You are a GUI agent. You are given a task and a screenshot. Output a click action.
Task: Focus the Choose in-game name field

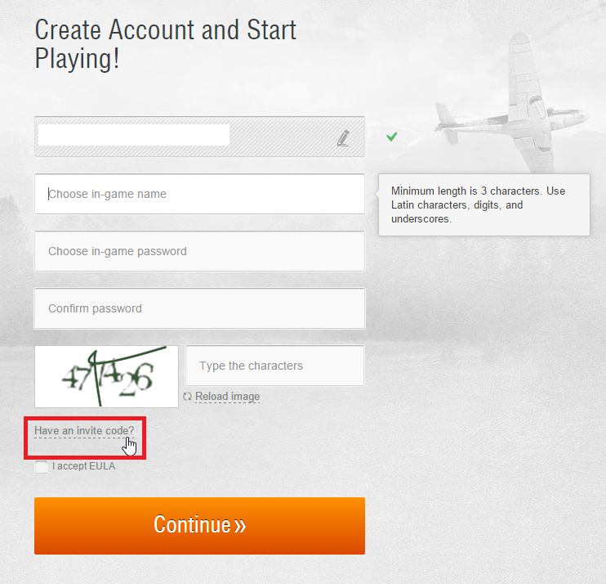199,194
